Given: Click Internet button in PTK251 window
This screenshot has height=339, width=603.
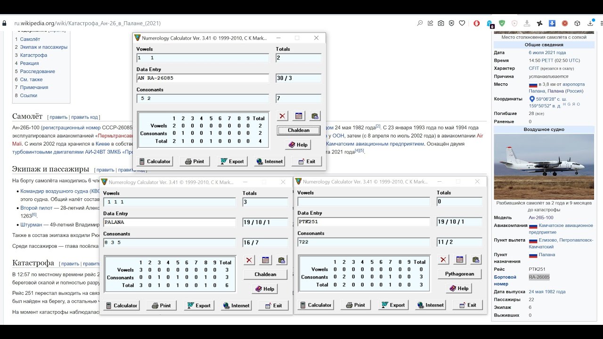Looking at the screenshot, I should click(430, 305).
